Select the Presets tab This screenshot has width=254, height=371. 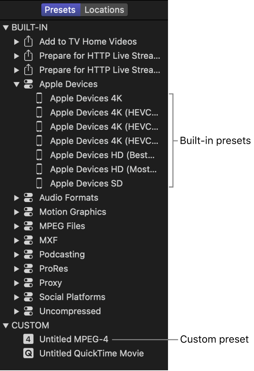(60, 10)
